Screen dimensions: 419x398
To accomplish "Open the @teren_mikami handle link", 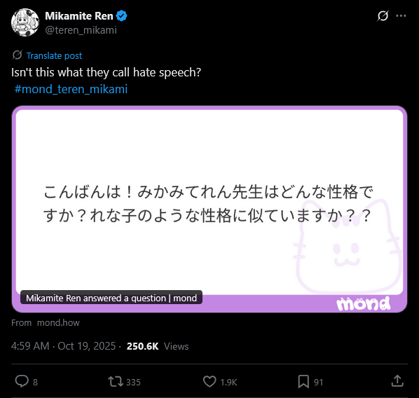I will click(x=81, y=30).
